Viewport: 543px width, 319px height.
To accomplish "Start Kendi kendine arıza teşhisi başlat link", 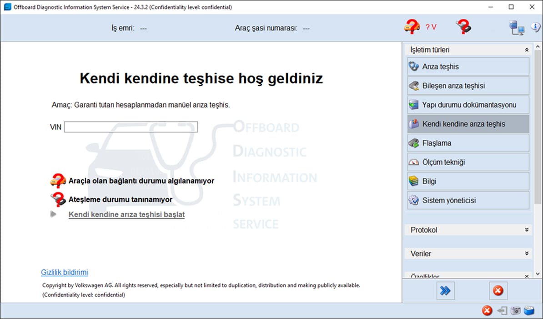I will 126,214.
